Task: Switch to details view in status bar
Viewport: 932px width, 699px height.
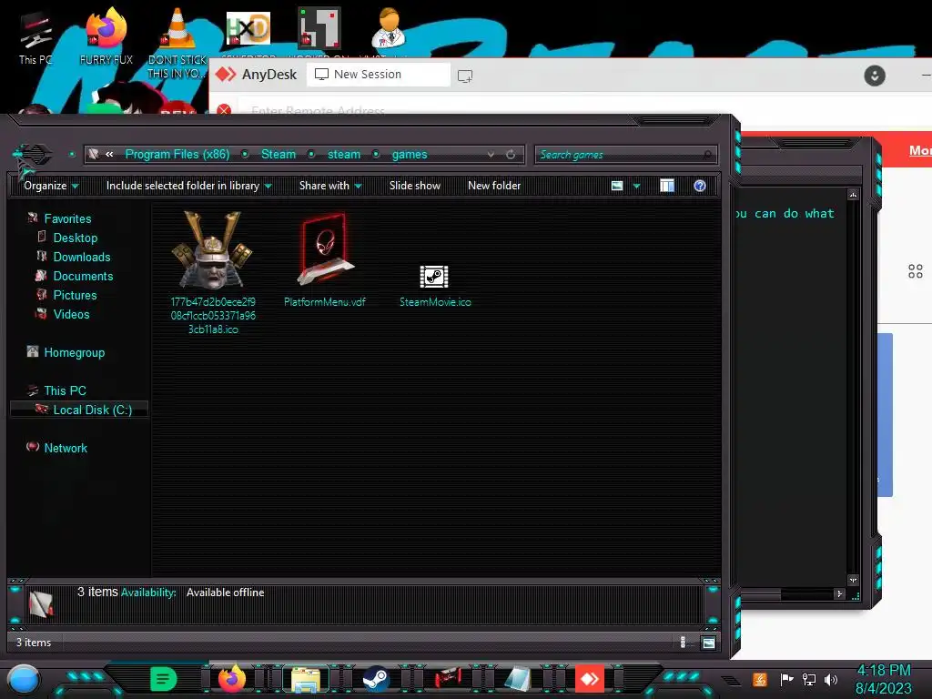Action: tap(683, 643)
